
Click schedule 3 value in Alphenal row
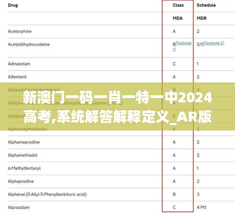click(198, 194)
